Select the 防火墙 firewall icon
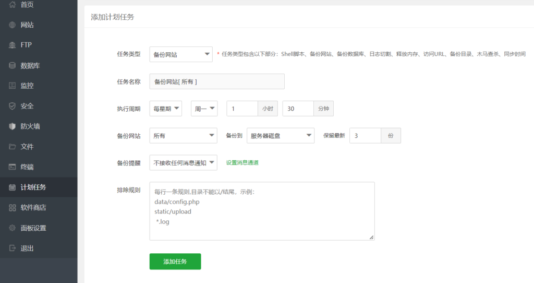 tap(12, 126)
